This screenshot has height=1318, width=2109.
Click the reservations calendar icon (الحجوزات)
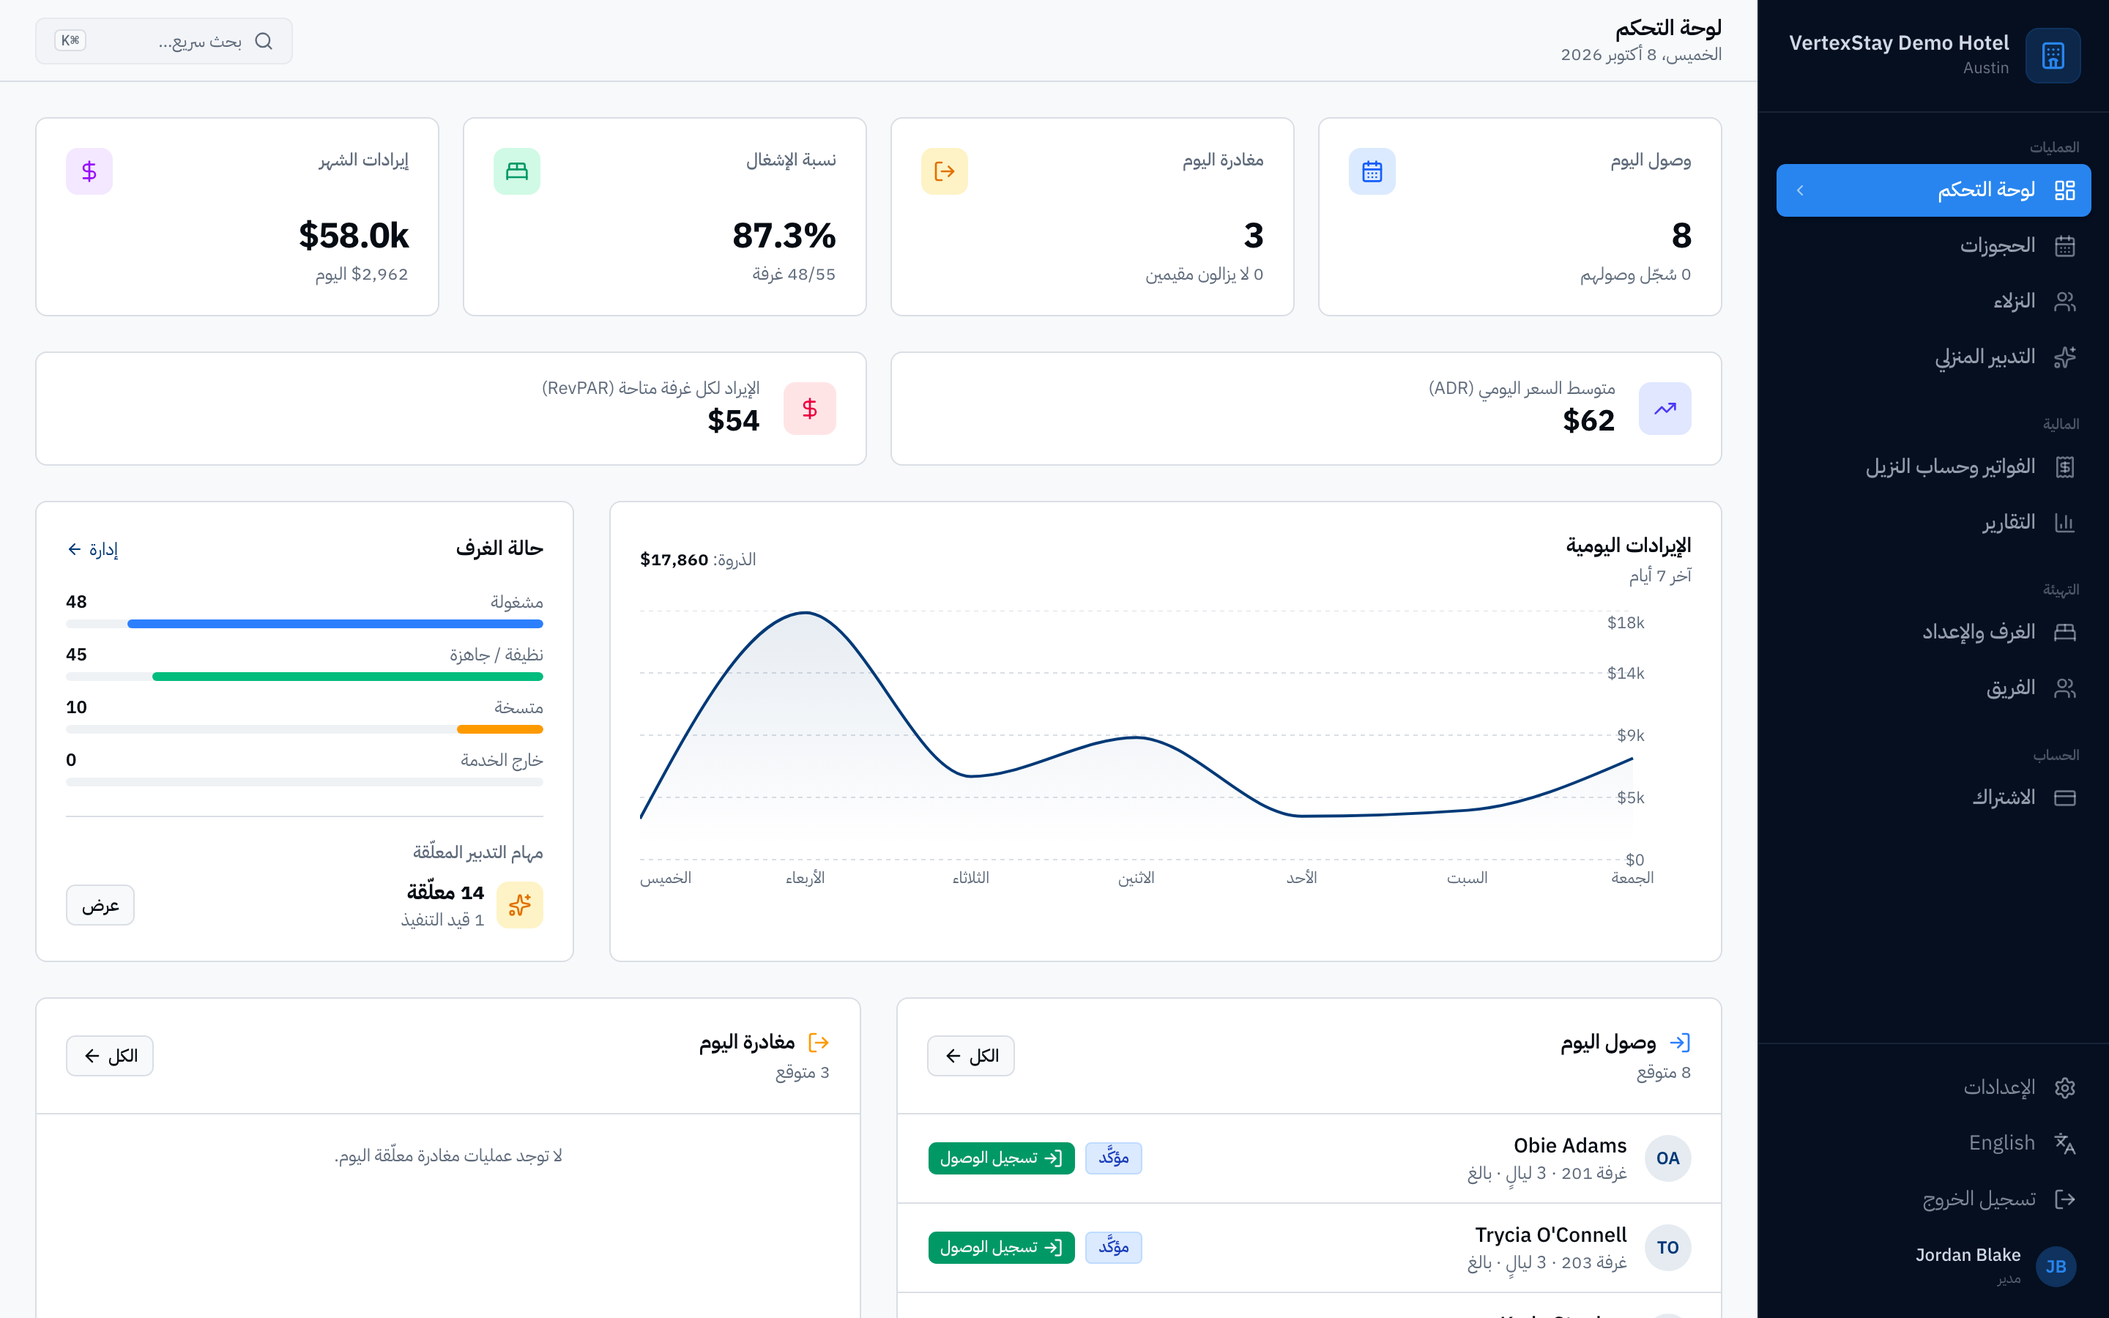pos(2064,246)
